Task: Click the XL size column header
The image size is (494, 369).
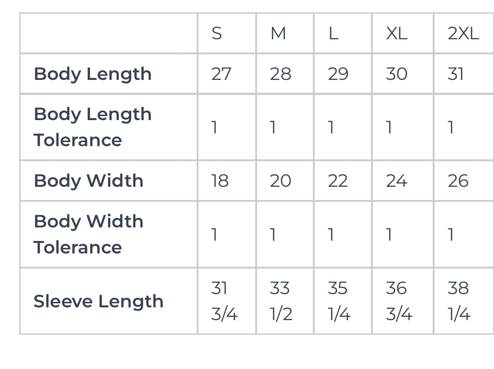Action: click(397, 33)
